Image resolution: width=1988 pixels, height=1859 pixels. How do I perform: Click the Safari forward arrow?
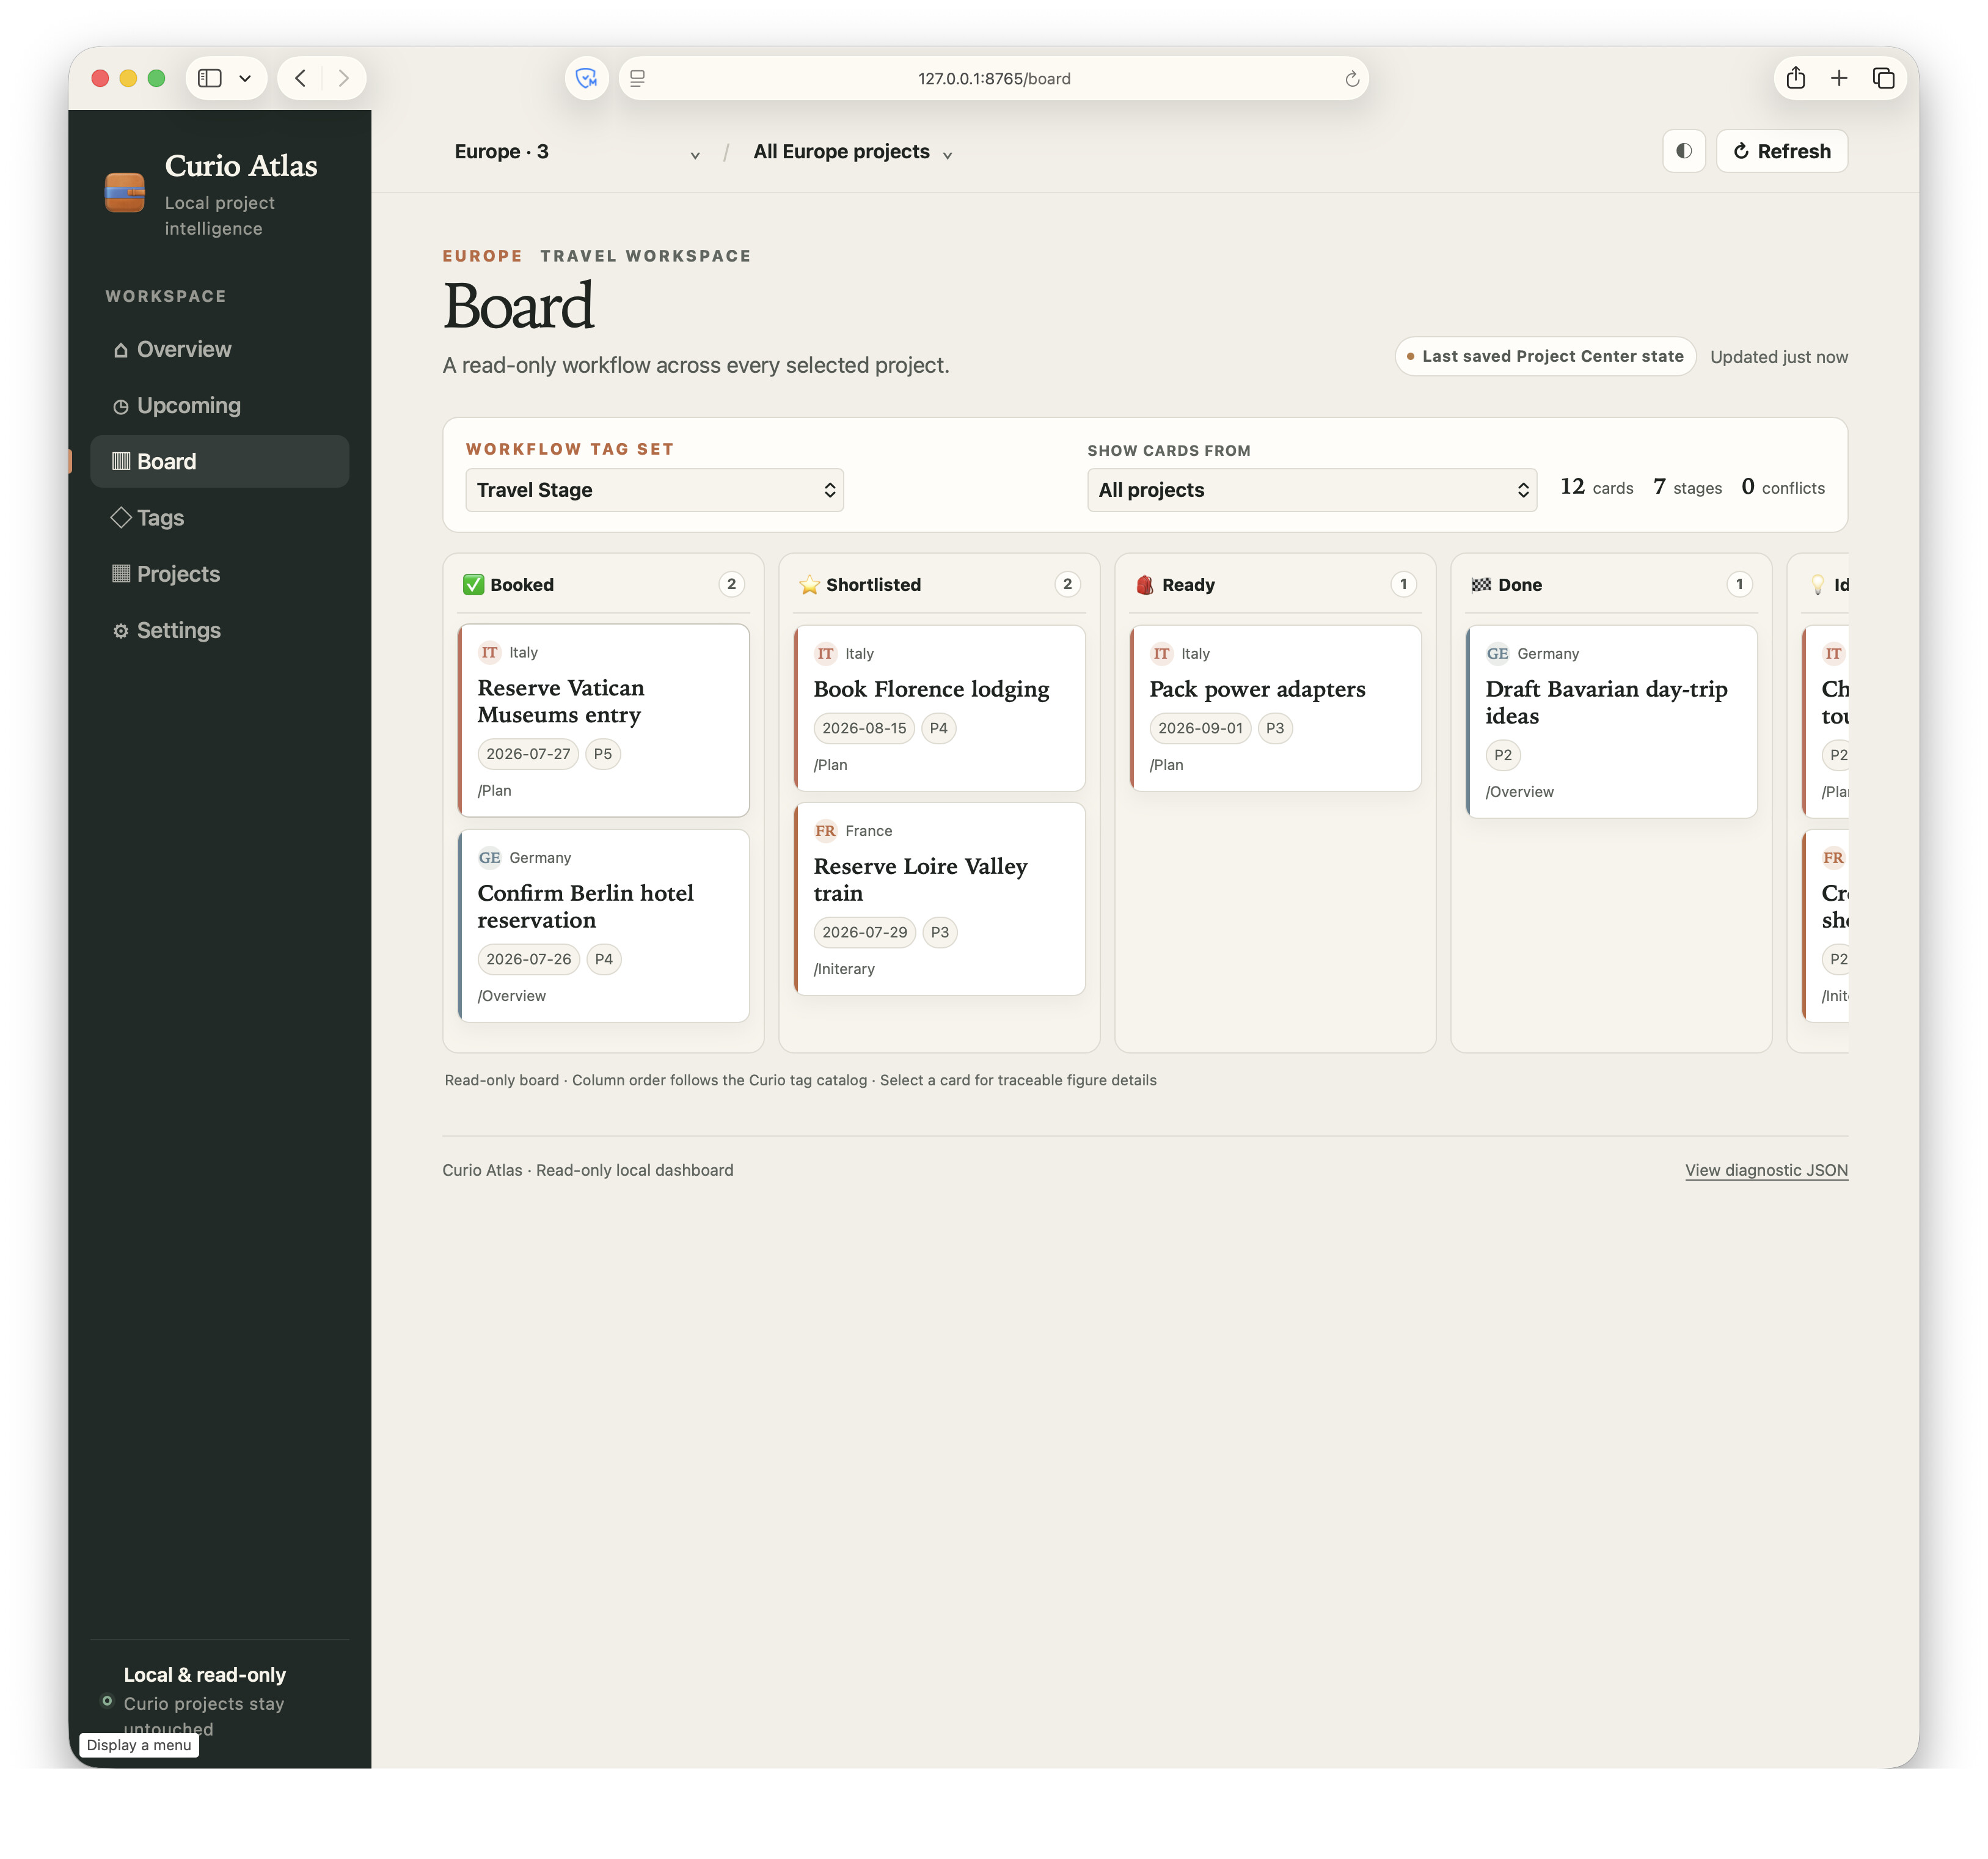343,78
